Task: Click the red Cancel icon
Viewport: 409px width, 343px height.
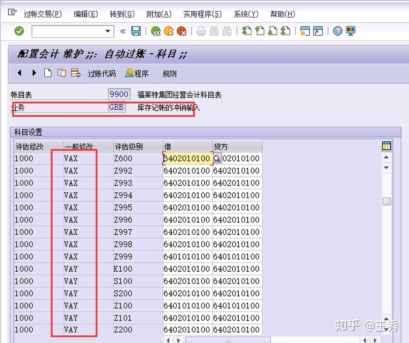Action: [182, 31]
